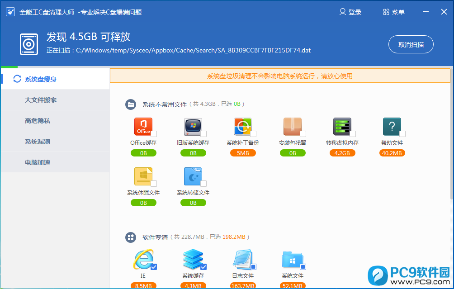This screenshot has width=454, height=289.
Task: Uncheck the 系统缓存 checkbox under 软件专清
Action: point(203,267)
